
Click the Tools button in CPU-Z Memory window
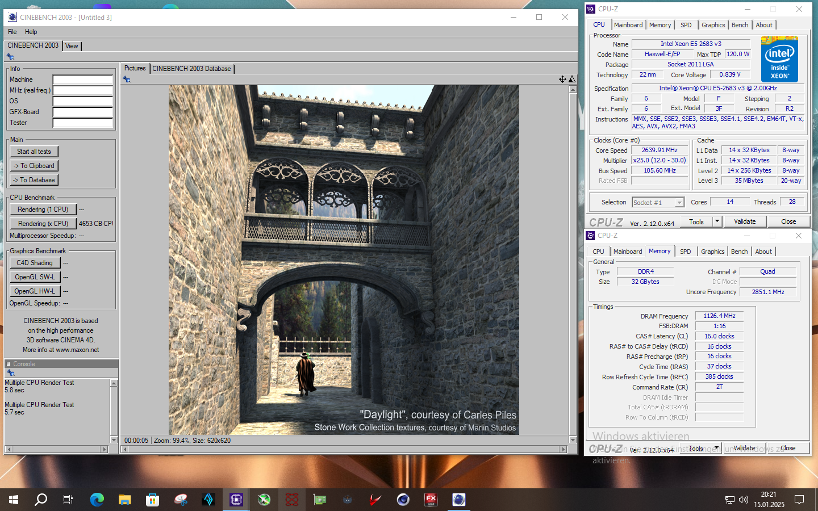[696, 448]
